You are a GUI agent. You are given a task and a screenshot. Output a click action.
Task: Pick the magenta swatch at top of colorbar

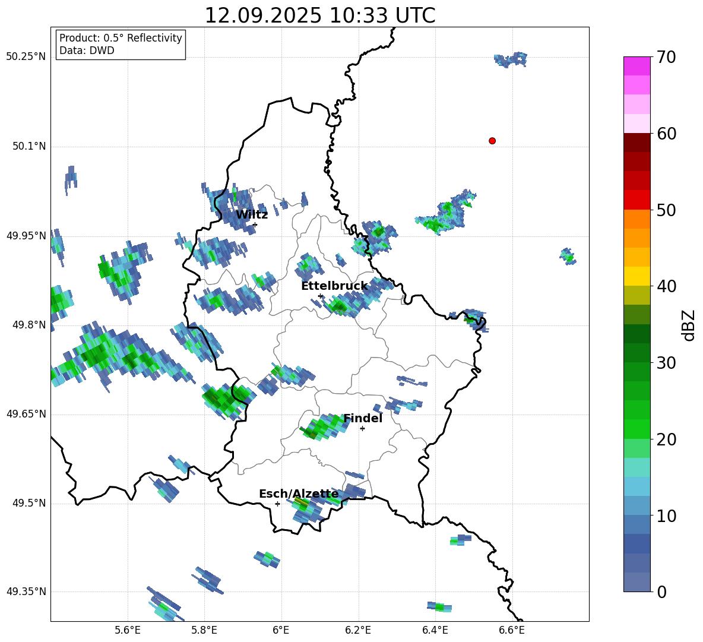[x=637, y=66]
